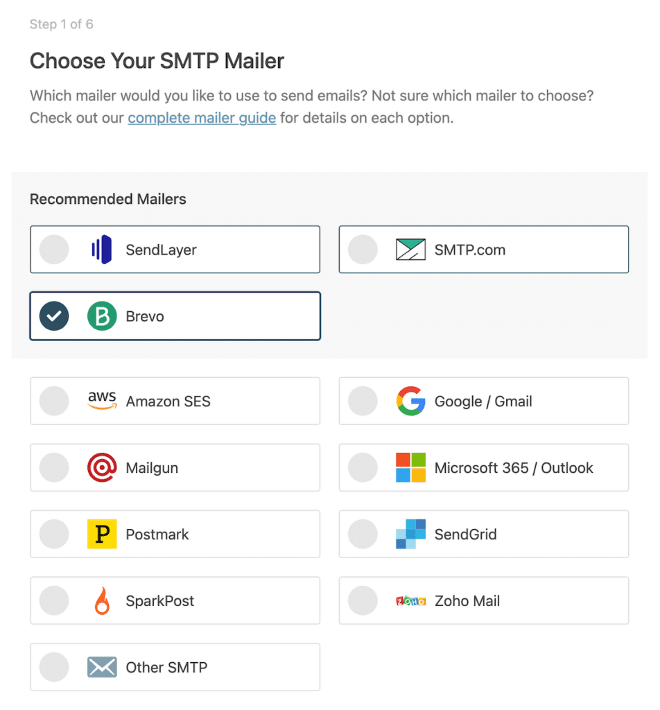Click the yellow Postmark P logo
The image size is (660, 710).
pyautogui.click(x=102, y=534)
